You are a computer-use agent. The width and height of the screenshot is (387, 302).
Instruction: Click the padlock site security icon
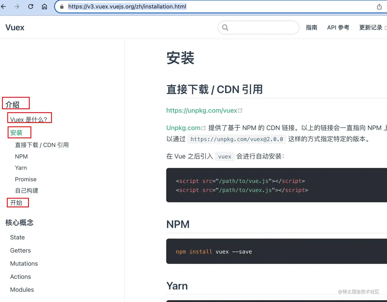coord(61,7)
